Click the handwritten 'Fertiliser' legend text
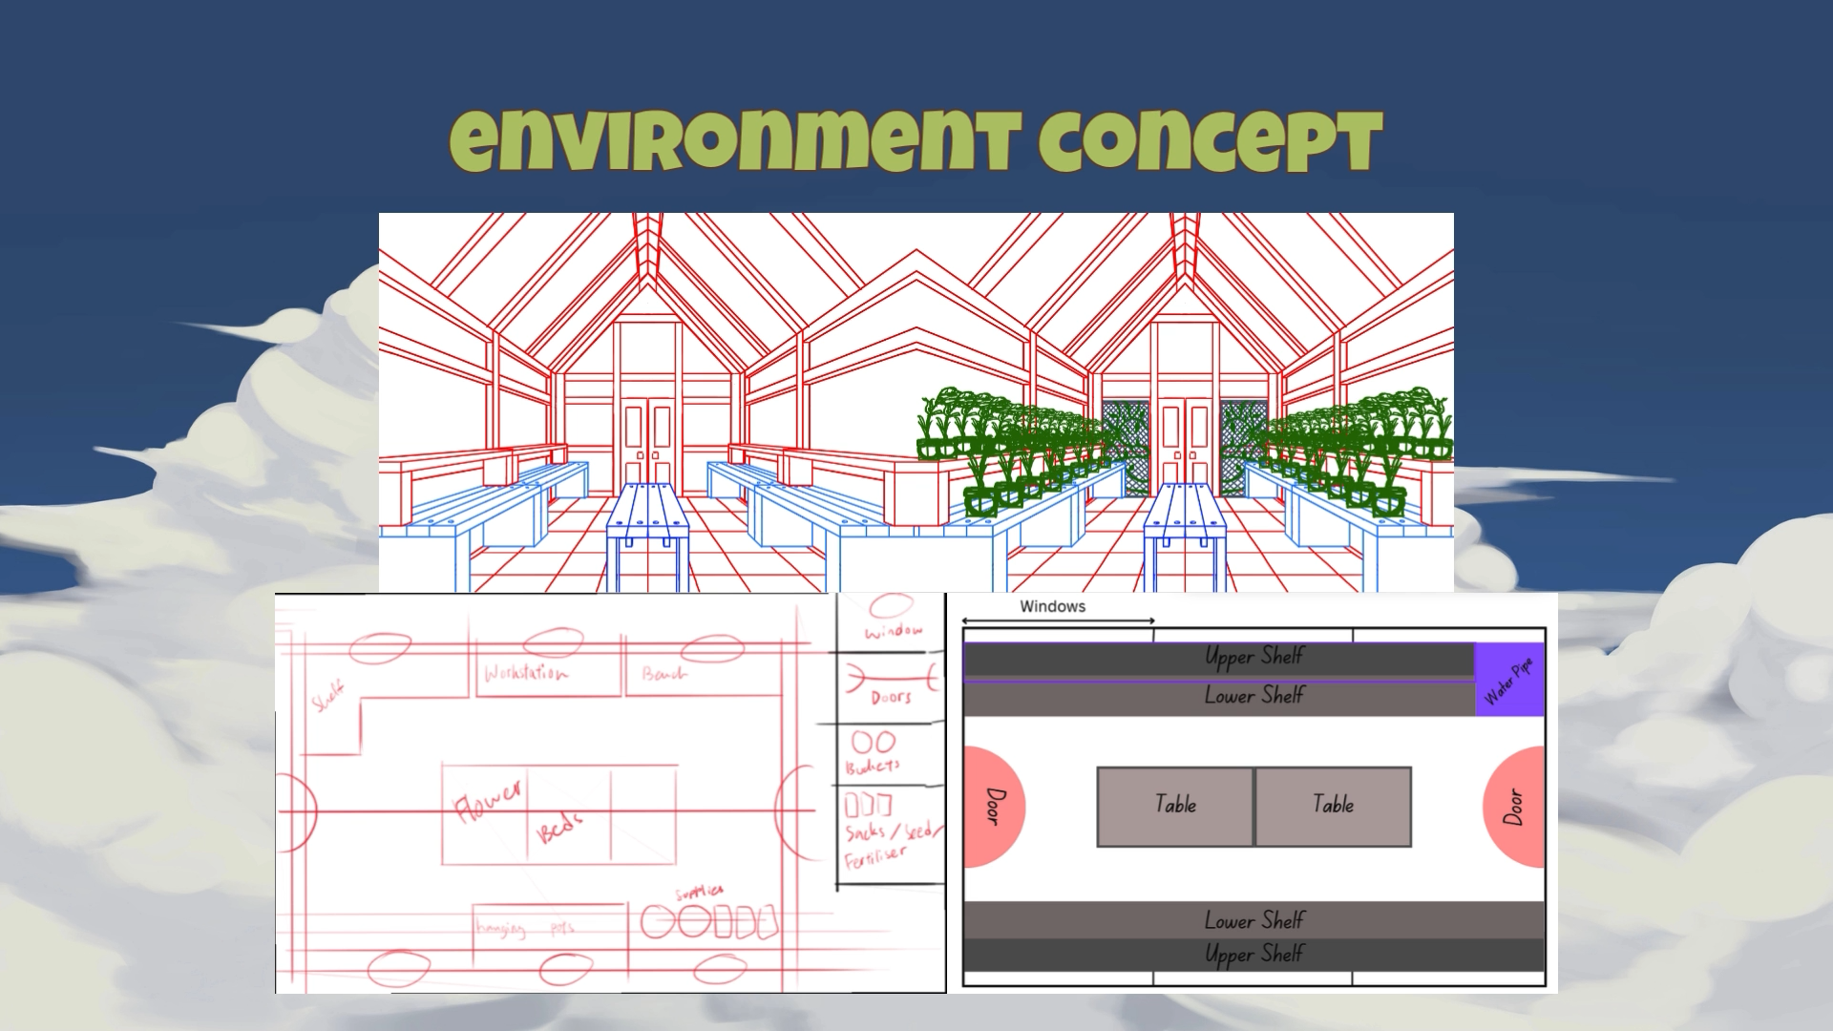This screenshot has width=1833, height=1031. pyautogui.click(x=874, y=856)
